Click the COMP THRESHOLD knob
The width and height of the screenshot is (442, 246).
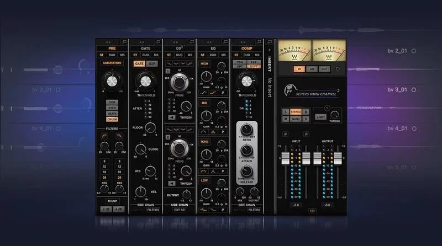tap(246, 81)
